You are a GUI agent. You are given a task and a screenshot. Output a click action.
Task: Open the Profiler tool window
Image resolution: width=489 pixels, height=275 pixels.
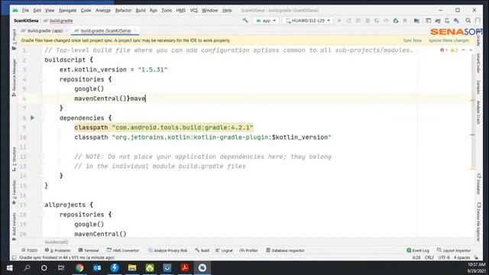point(248,251)
